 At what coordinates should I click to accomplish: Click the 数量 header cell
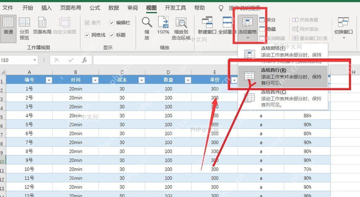168,80
